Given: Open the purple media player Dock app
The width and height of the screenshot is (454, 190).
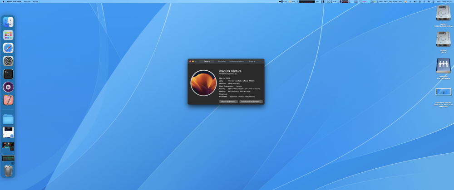Looking at the screenshot, I should pyautogui.click(x=8, y=87).
